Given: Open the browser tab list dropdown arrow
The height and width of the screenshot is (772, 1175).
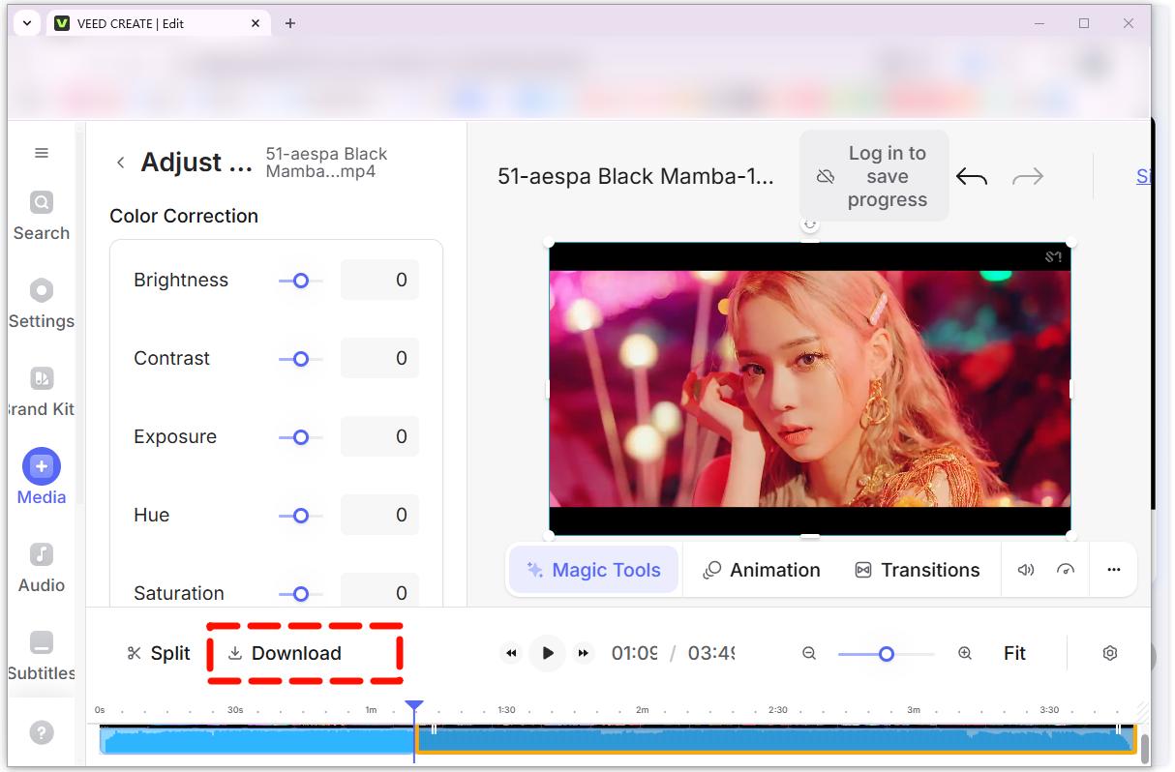Looking at the screenshot, I should [27, 23].
